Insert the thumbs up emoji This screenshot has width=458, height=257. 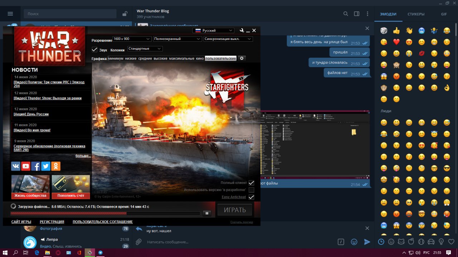tap(396, 31)
